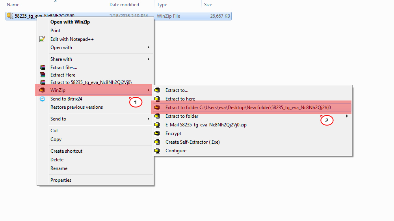The image size is (394, 221).
Task: Expand the WinZip submenu arrow
Action: [x=149, y=90]
